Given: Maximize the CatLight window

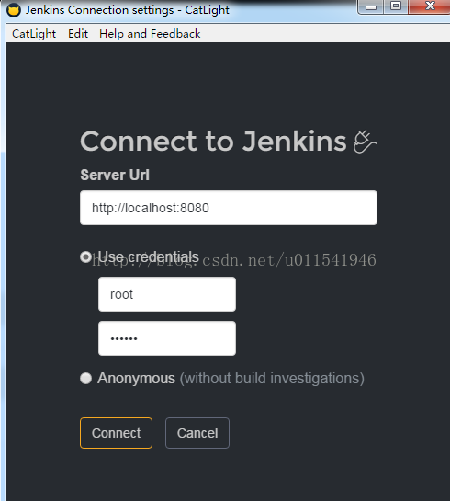Looking at the screenshot, I should point(396,6).
